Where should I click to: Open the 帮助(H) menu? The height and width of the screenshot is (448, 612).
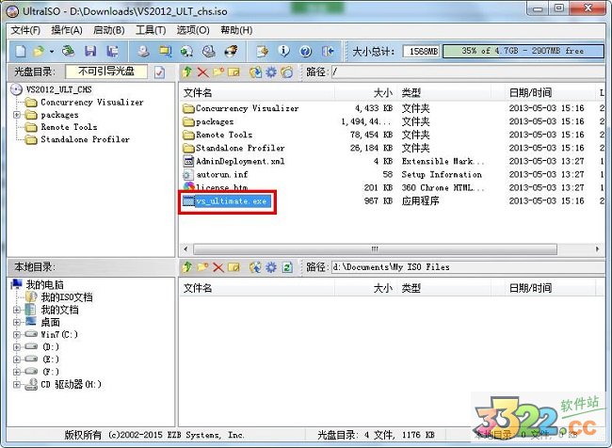pos(236,30)
